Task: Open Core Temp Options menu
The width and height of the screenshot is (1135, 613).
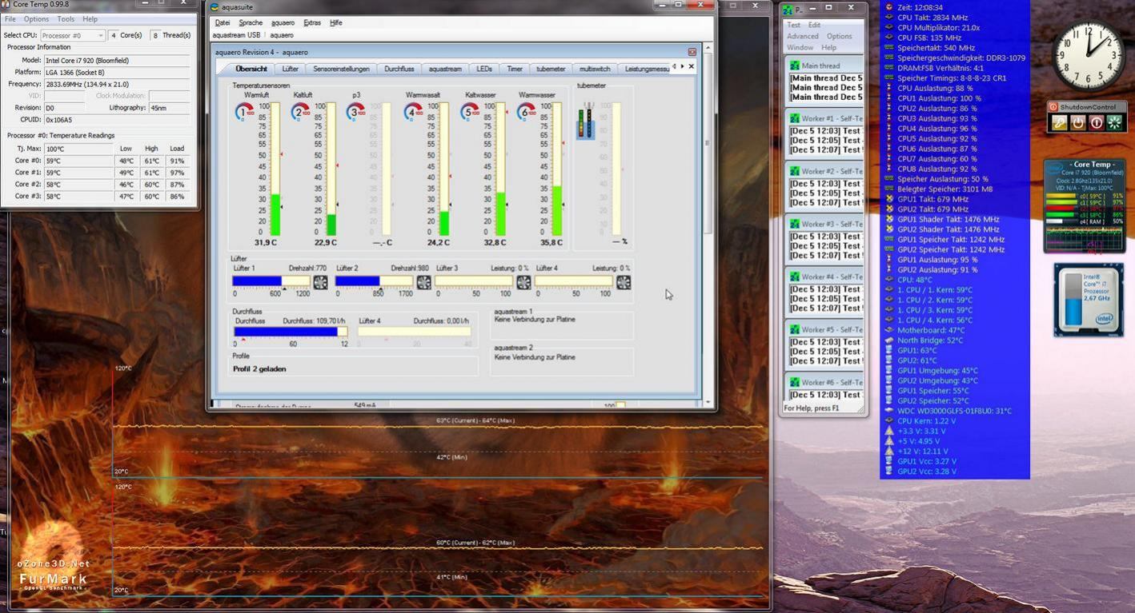Action: point(36,19)
